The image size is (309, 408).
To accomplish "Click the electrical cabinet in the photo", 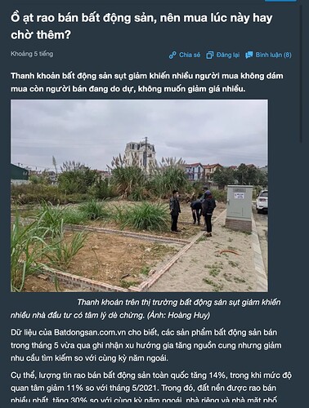I will tap(239, 208).
